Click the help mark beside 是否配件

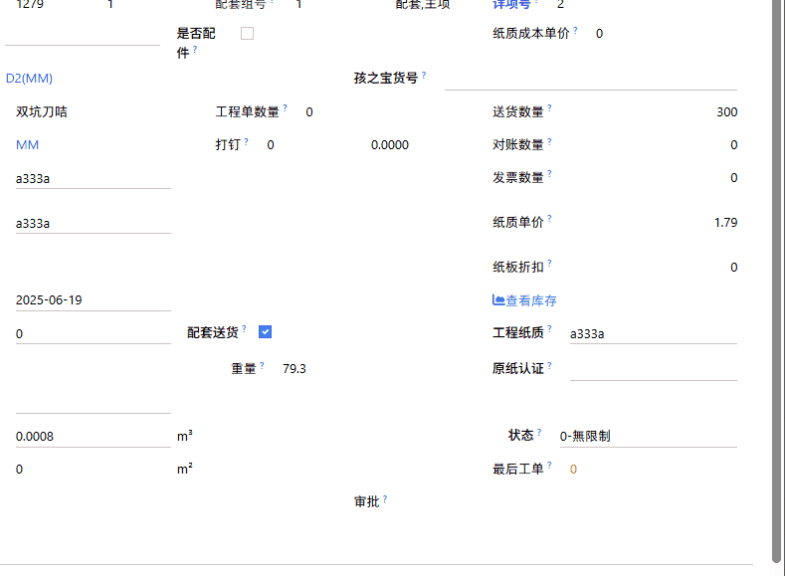click(x=195, y=49)
